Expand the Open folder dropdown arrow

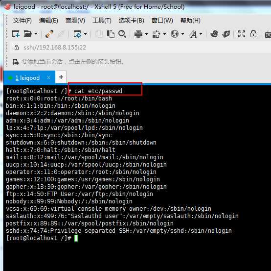coord(36,34)
